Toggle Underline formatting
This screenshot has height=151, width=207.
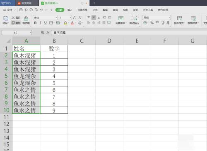click(46, 23)
